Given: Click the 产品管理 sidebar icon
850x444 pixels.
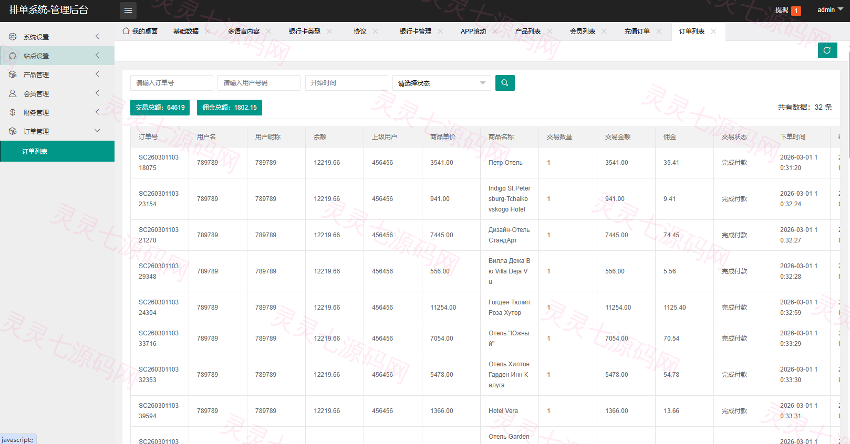Looking at the screenshot, I should coord(13,75).
